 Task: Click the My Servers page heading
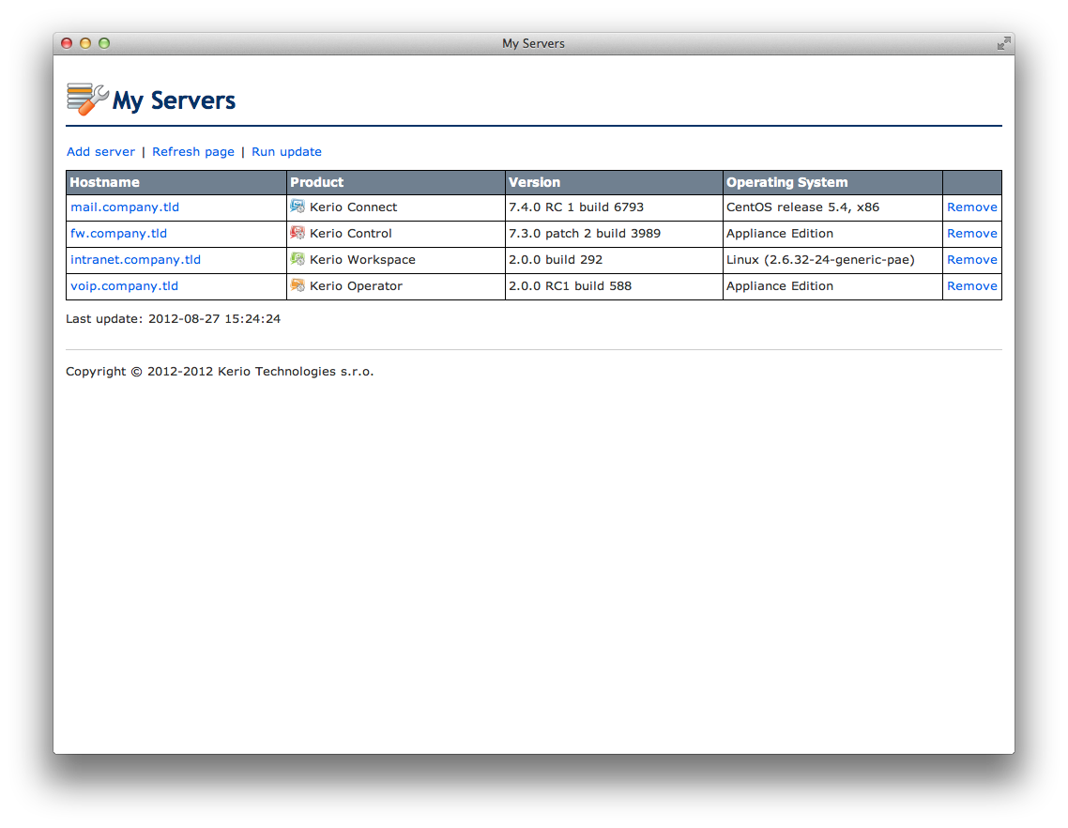point(174,100)
